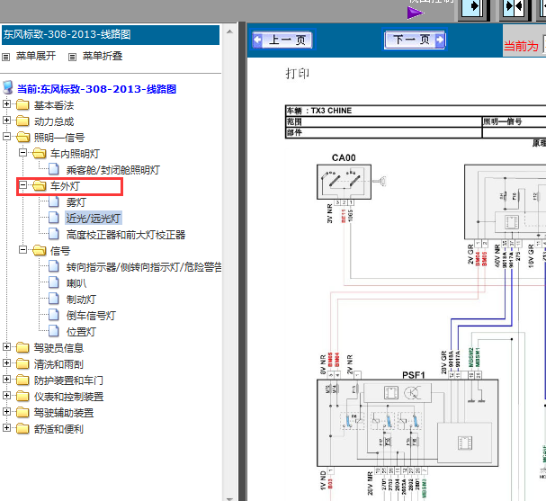Select the 基本看法 folder icon
Viewport: 546px width, 501px height.
coord(22,104)
